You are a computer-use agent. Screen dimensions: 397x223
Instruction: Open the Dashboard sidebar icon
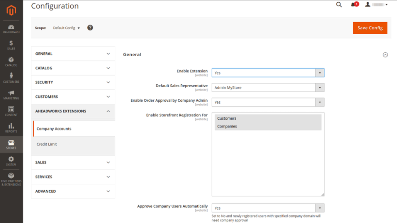[x=11, y=29]
